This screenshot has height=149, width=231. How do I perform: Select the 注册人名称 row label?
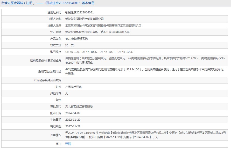[54, 19]
